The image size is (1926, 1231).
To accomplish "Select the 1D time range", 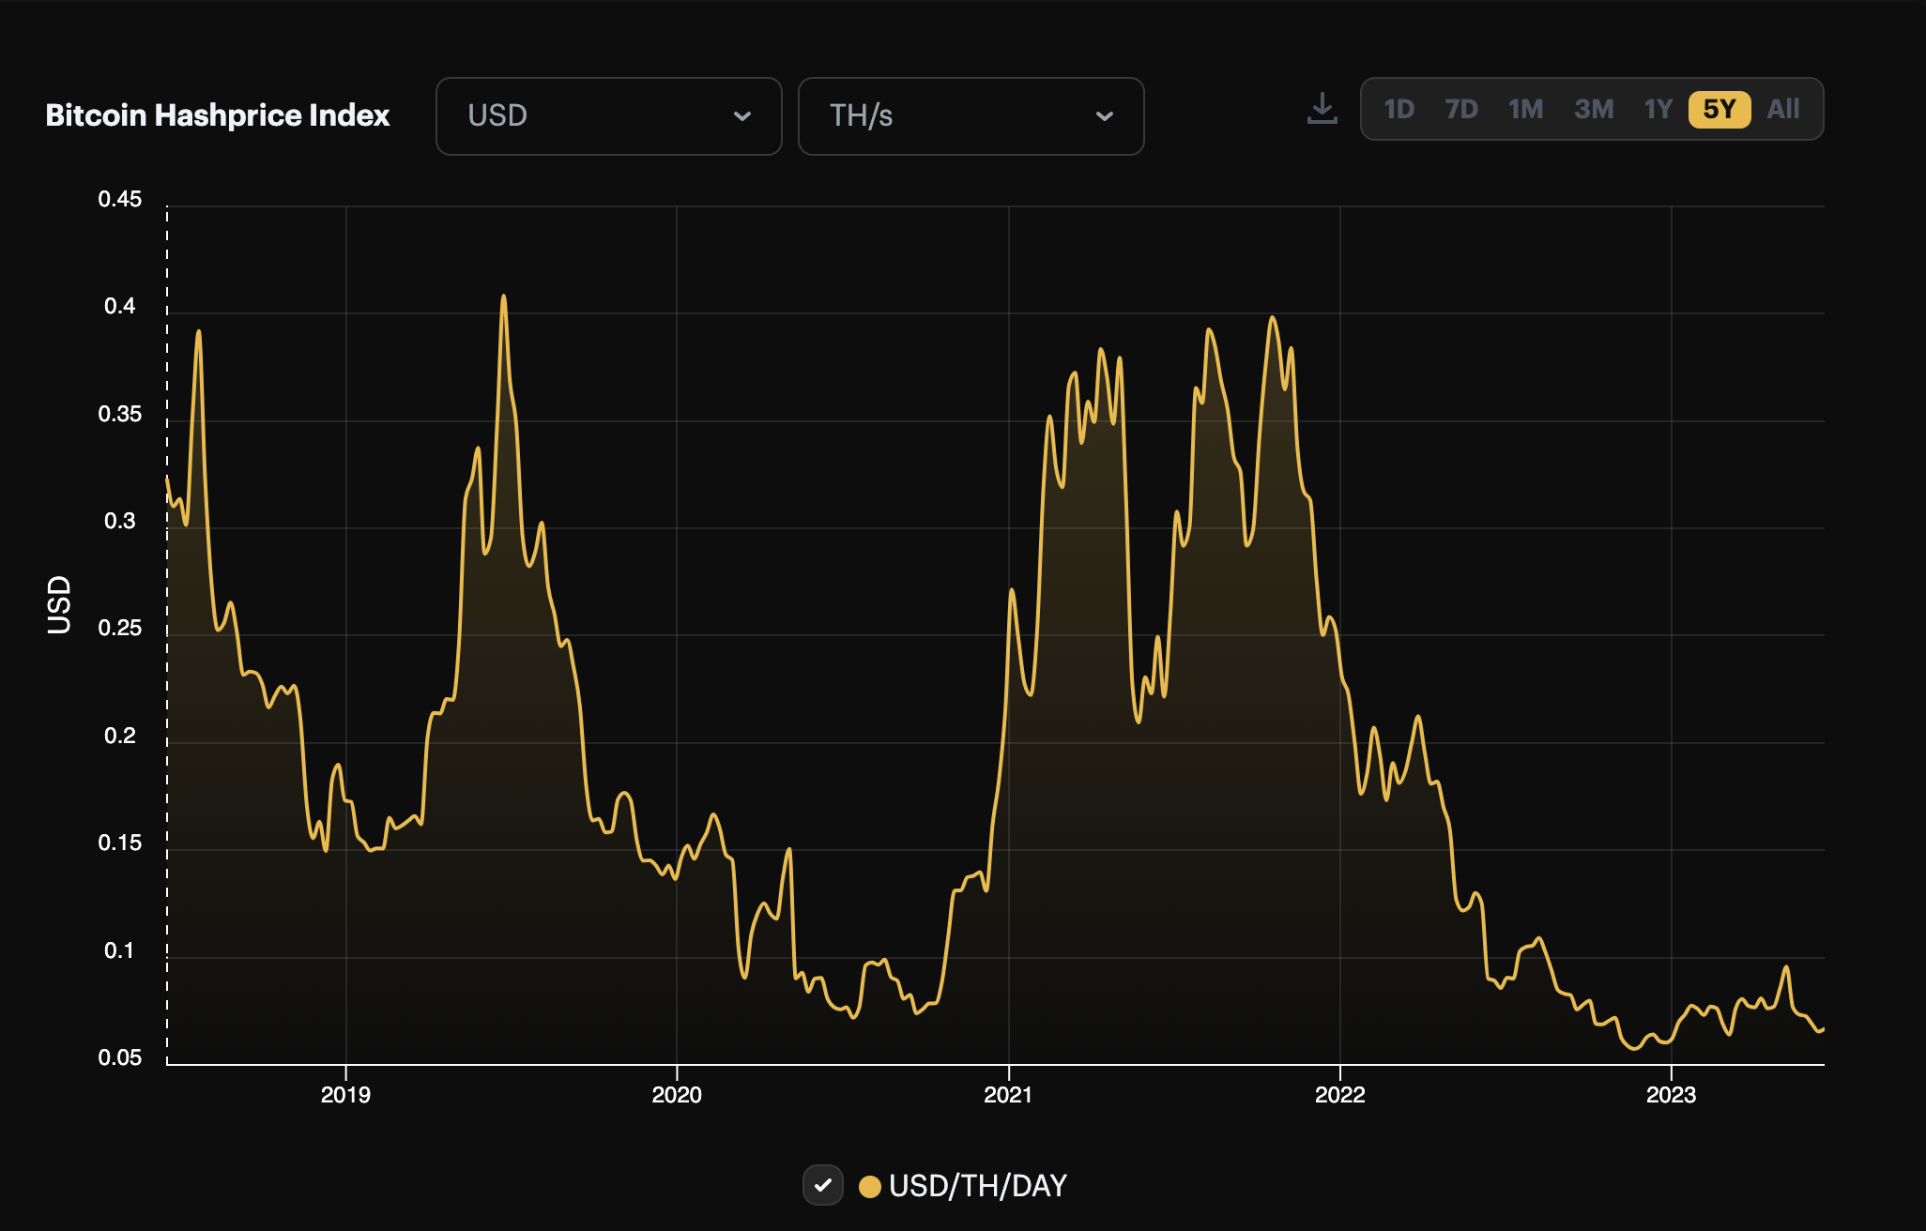I will point(1399,110).
